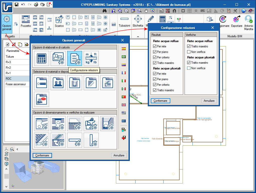Uncheck Tratto maestro under Verifiche acque pluviali

pyautogui.click(x=189, y=63)
